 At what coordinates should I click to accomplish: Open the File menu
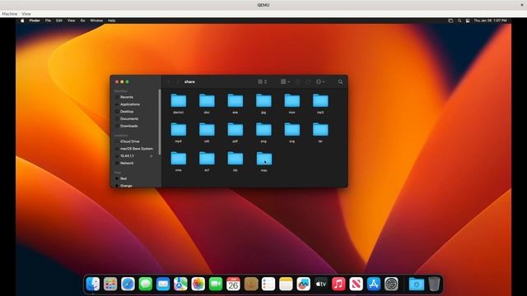(48, 21)
